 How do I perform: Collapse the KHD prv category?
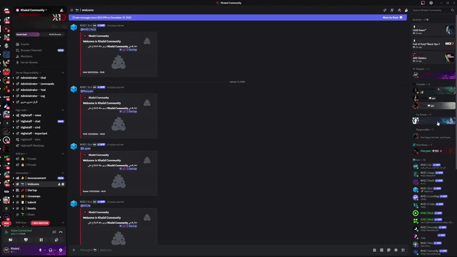point(21,154)
